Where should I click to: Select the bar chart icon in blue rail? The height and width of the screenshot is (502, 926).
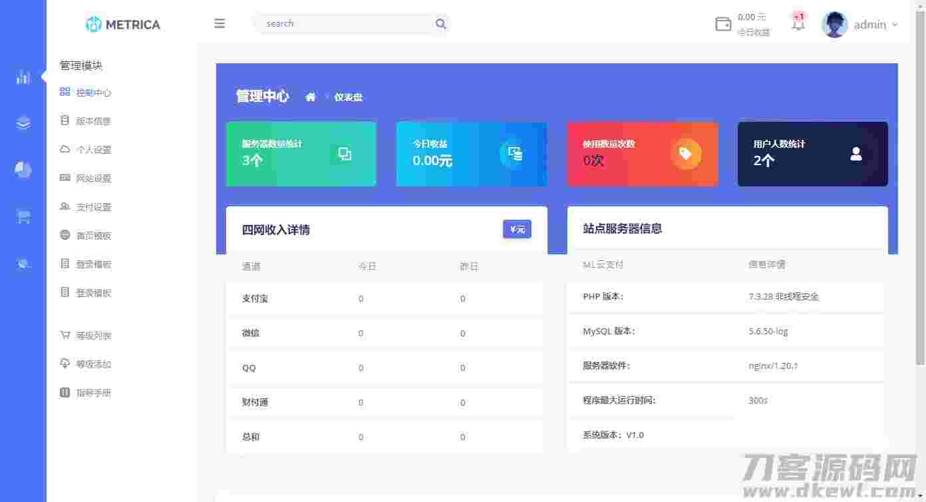click(23, 77)
